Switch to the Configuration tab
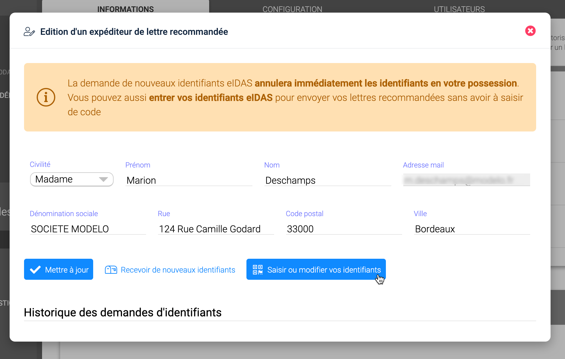 (292, 9)
